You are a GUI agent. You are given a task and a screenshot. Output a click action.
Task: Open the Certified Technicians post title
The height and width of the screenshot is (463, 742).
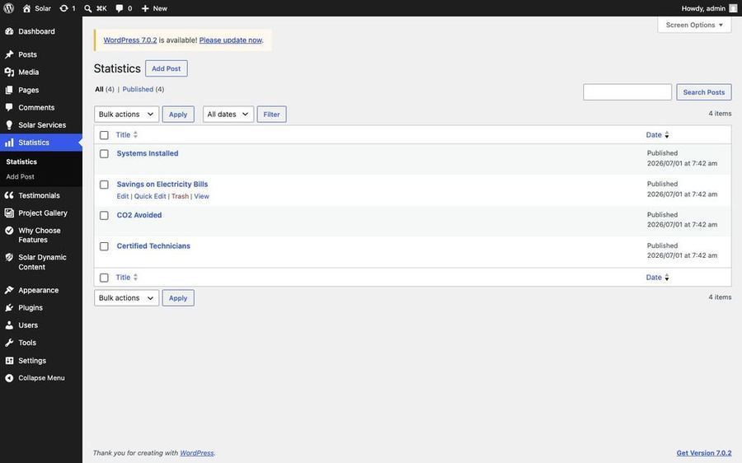[153, 246]
